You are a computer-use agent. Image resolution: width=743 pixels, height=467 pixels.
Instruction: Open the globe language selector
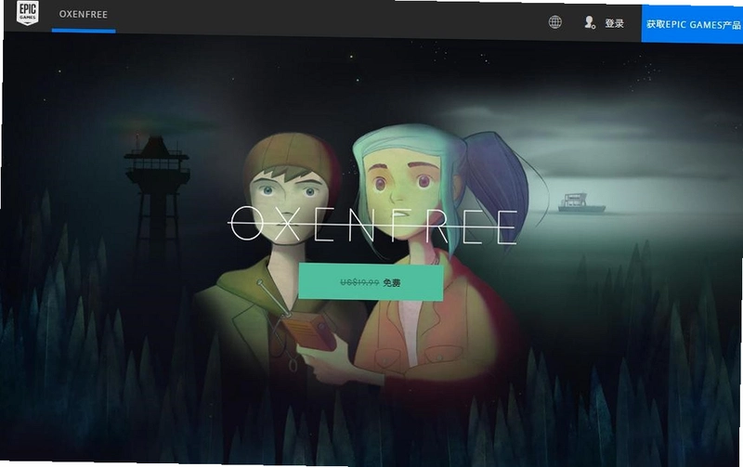[554, 21]
